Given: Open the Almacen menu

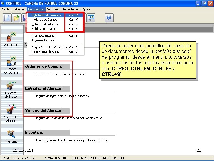Looking at the screenshot, I should point(20,10).
